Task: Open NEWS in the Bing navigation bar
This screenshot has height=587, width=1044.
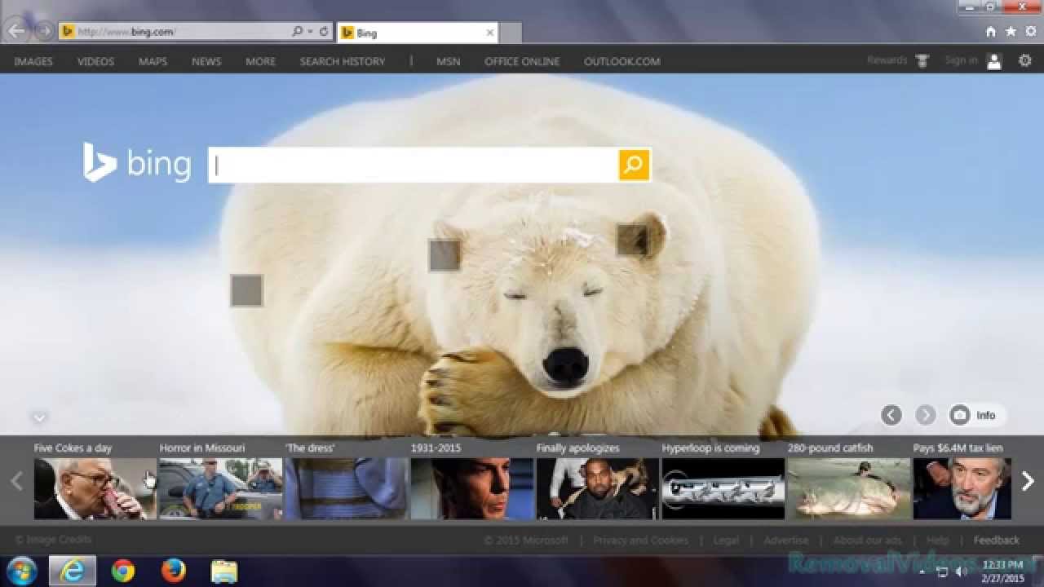Action: tap(206, 61)
